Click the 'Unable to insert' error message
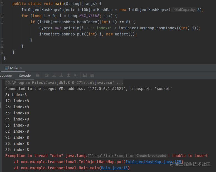The height and width of the screenshot is (172, 216). (x=190, y=156)
